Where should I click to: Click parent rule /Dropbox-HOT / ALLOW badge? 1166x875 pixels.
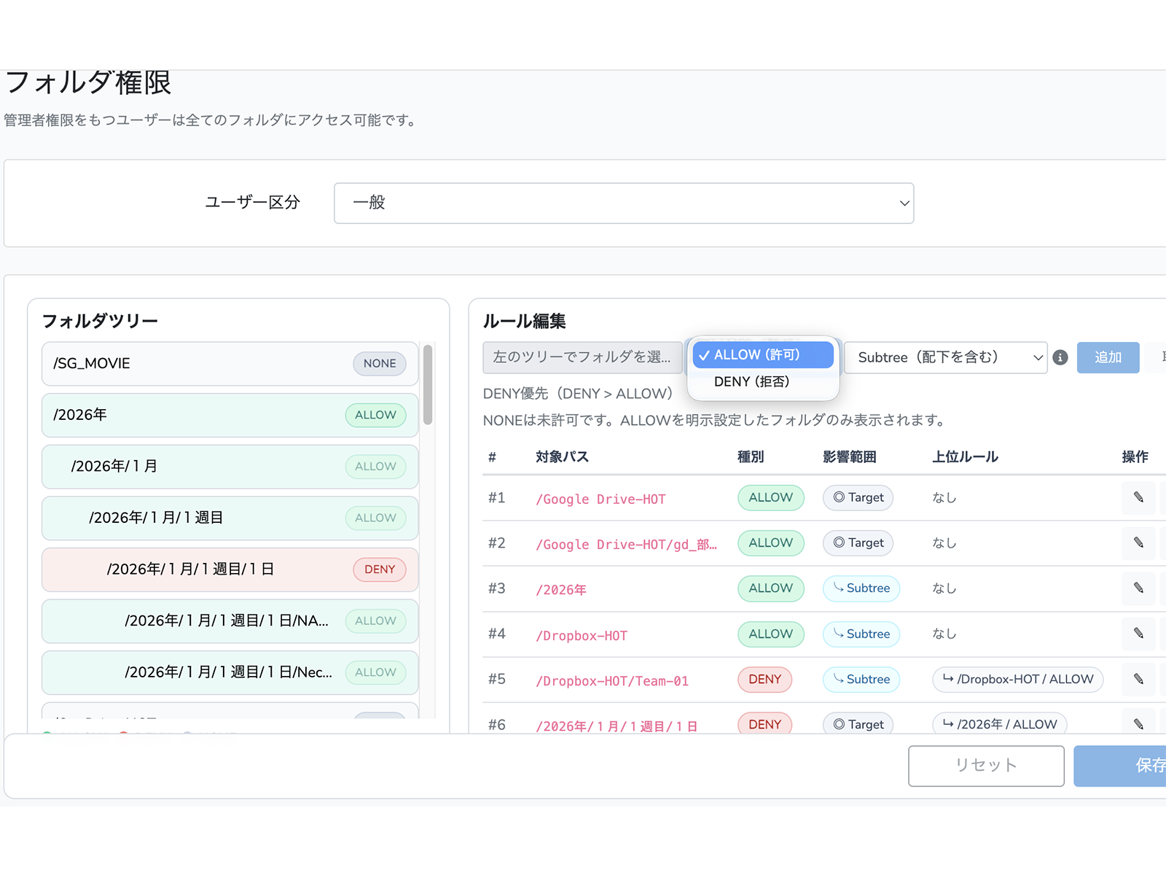(1018, 679)
